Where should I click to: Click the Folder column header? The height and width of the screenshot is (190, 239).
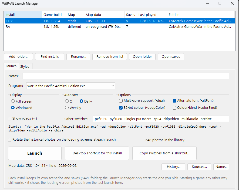pyautogui.click(x=201, y=15)
